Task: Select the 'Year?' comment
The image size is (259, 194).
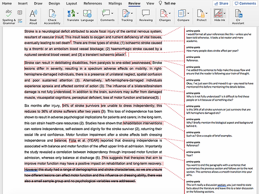Action: click(193, 154)
